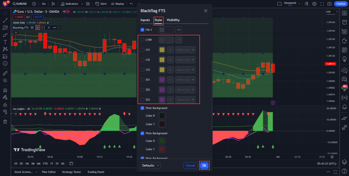Screen dimensions: 349x176
Task: Start bar Replay mode
Action: click(117, 4)
